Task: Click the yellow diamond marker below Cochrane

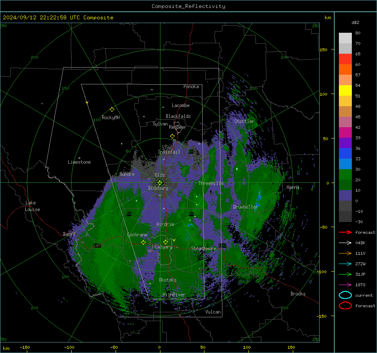Action: pyautogui.click(x=143, y=242)
